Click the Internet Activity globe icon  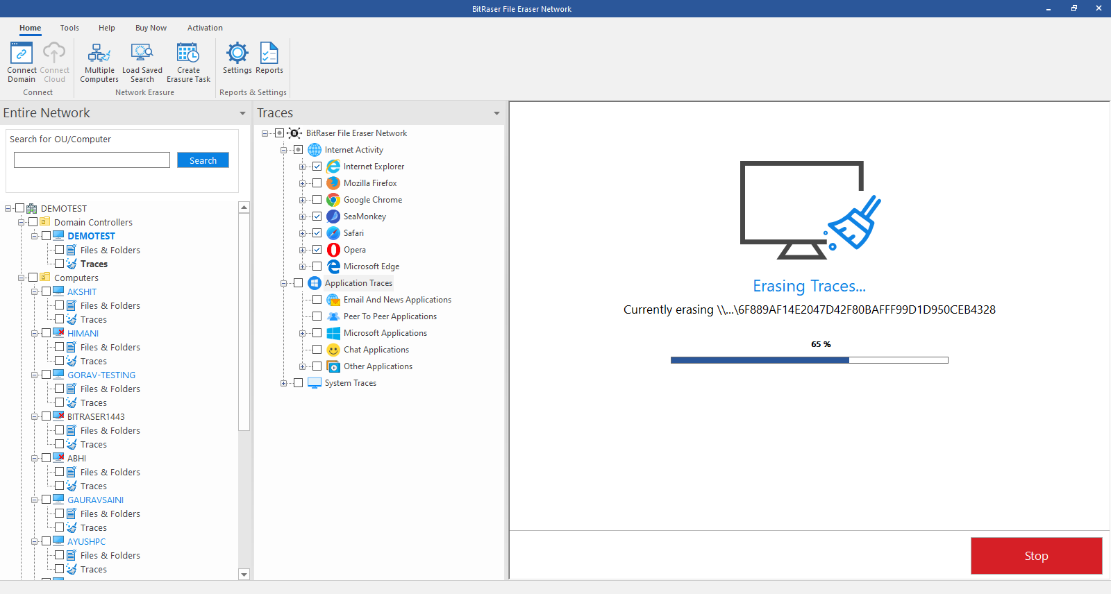[315, 150]
